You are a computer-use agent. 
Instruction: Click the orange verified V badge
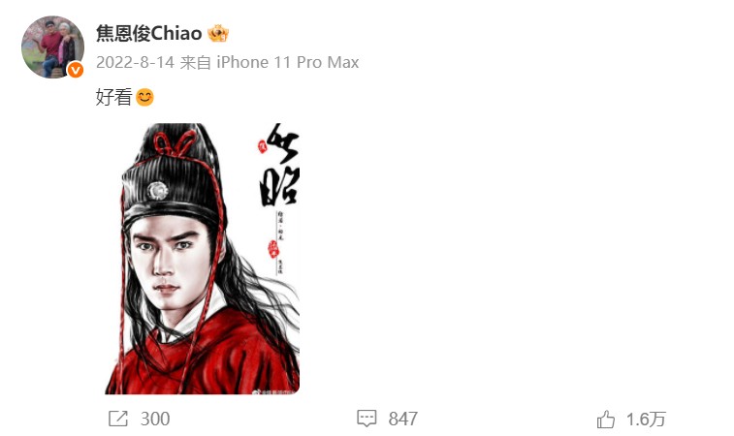[x=76, y=70]
